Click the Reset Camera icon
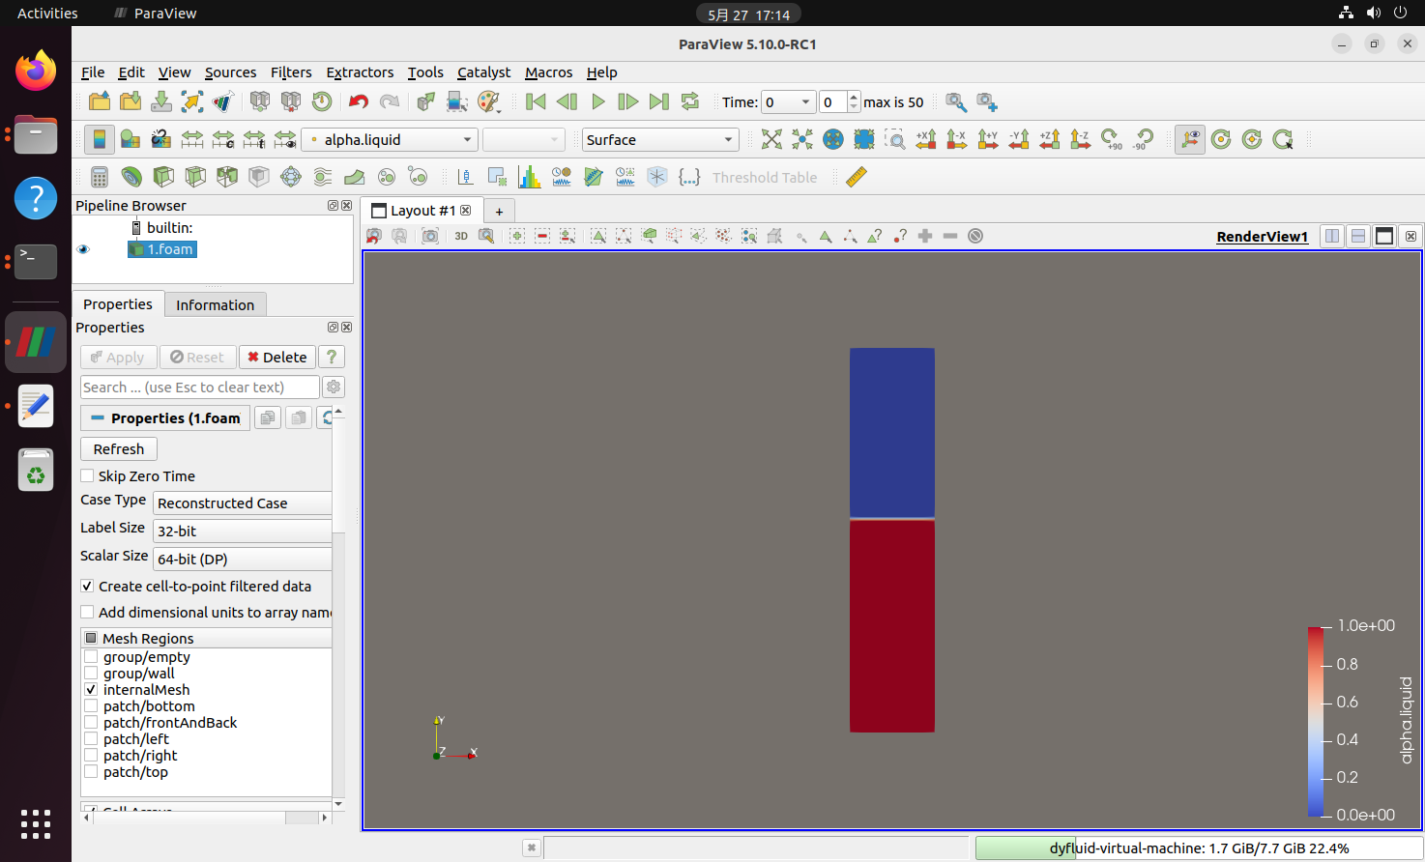Screen dimensions: 1425x862 (x=771, y=139)
